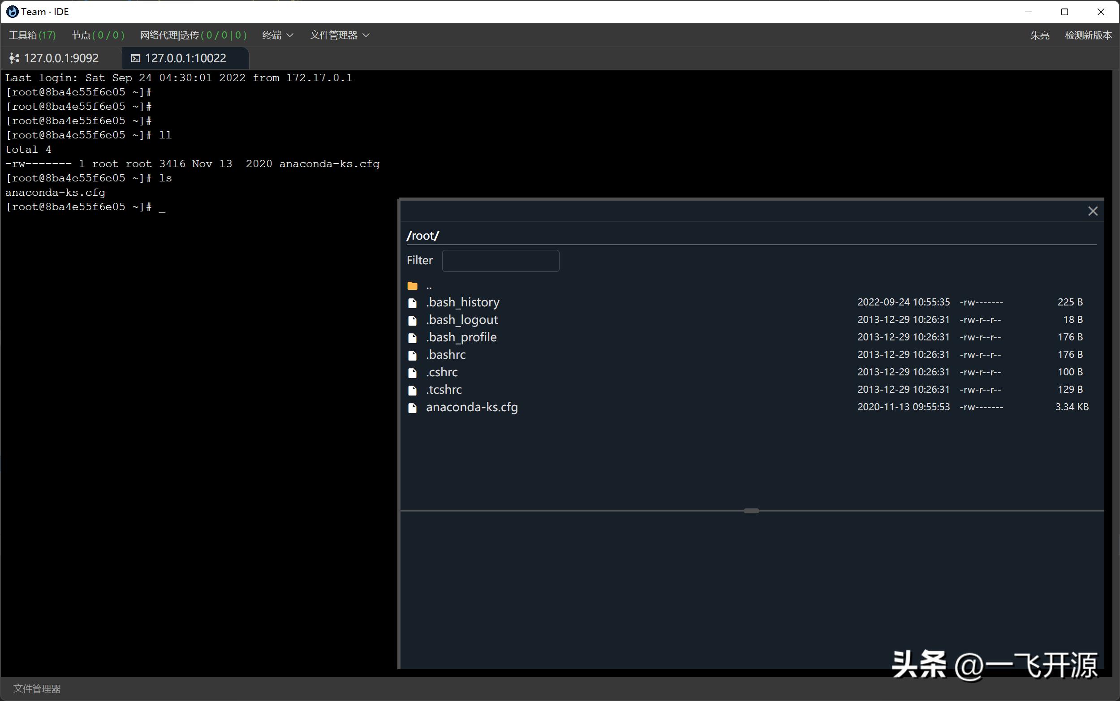Click the parent directory folder icon
This screenshot has width=1120, height=701.
(x=412, y=286)
